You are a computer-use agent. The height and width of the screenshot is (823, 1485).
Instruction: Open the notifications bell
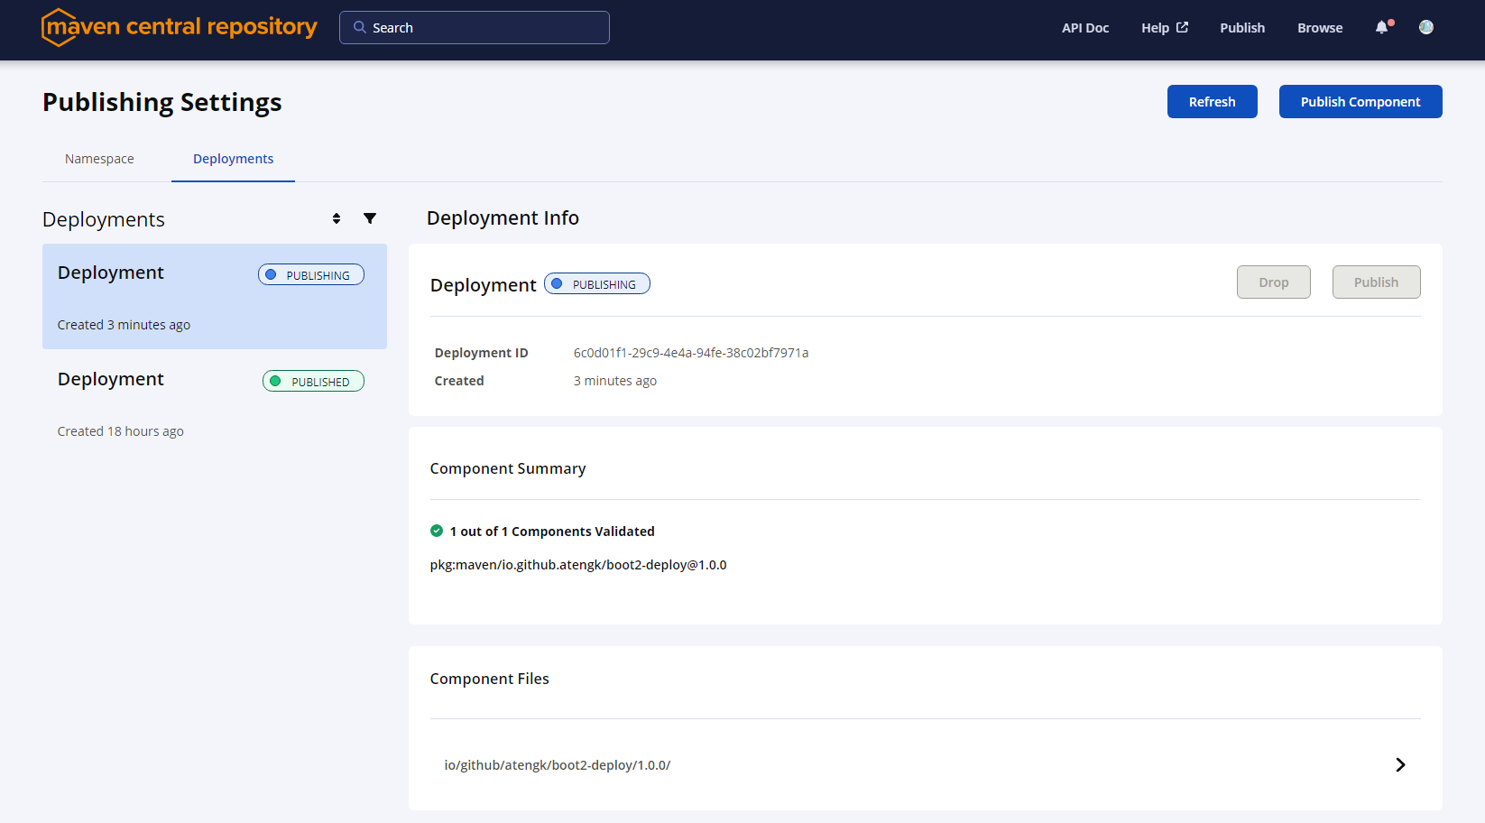pyautogui.click(x=1382, y=27)
